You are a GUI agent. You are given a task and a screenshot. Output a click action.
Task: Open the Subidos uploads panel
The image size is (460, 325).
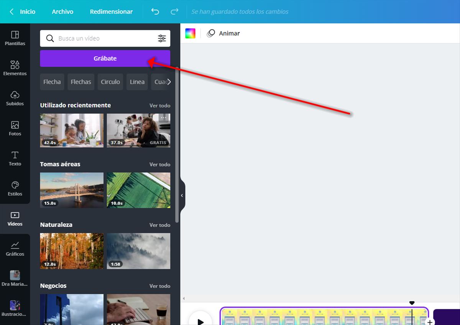click(15, 98)
